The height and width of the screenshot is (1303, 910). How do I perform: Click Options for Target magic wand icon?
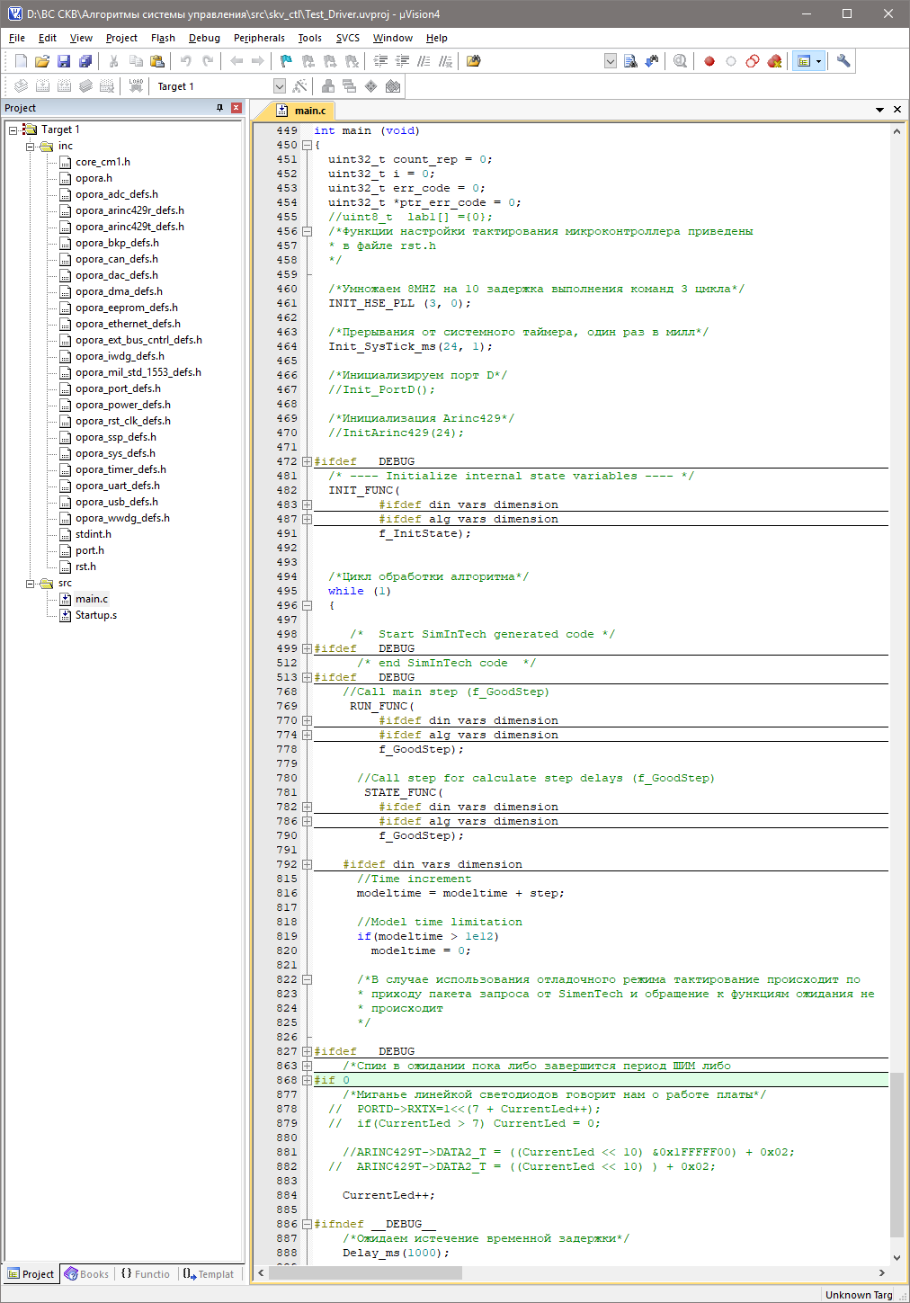coord(300,86)
